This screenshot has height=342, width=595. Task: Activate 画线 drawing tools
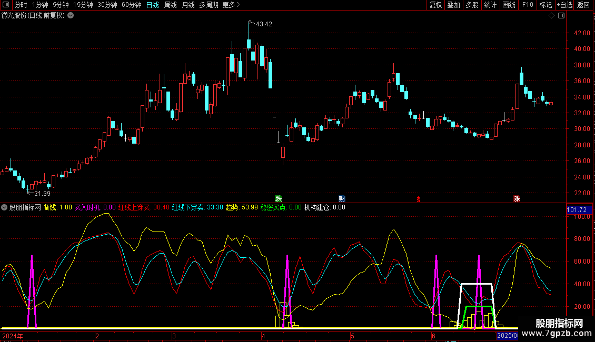tap(509, 5)
